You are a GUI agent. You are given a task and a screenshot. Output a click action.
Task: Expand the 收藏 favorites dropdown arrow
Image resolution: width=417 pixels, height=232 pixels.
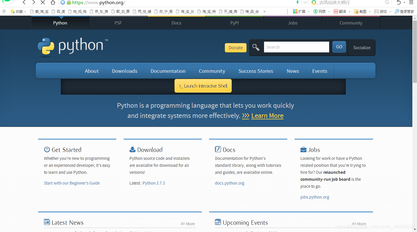click(x=25, y=12)
